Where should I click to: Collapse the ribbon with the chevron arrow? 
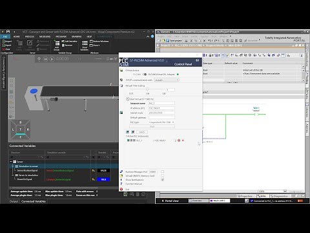[x=148, y=36]
